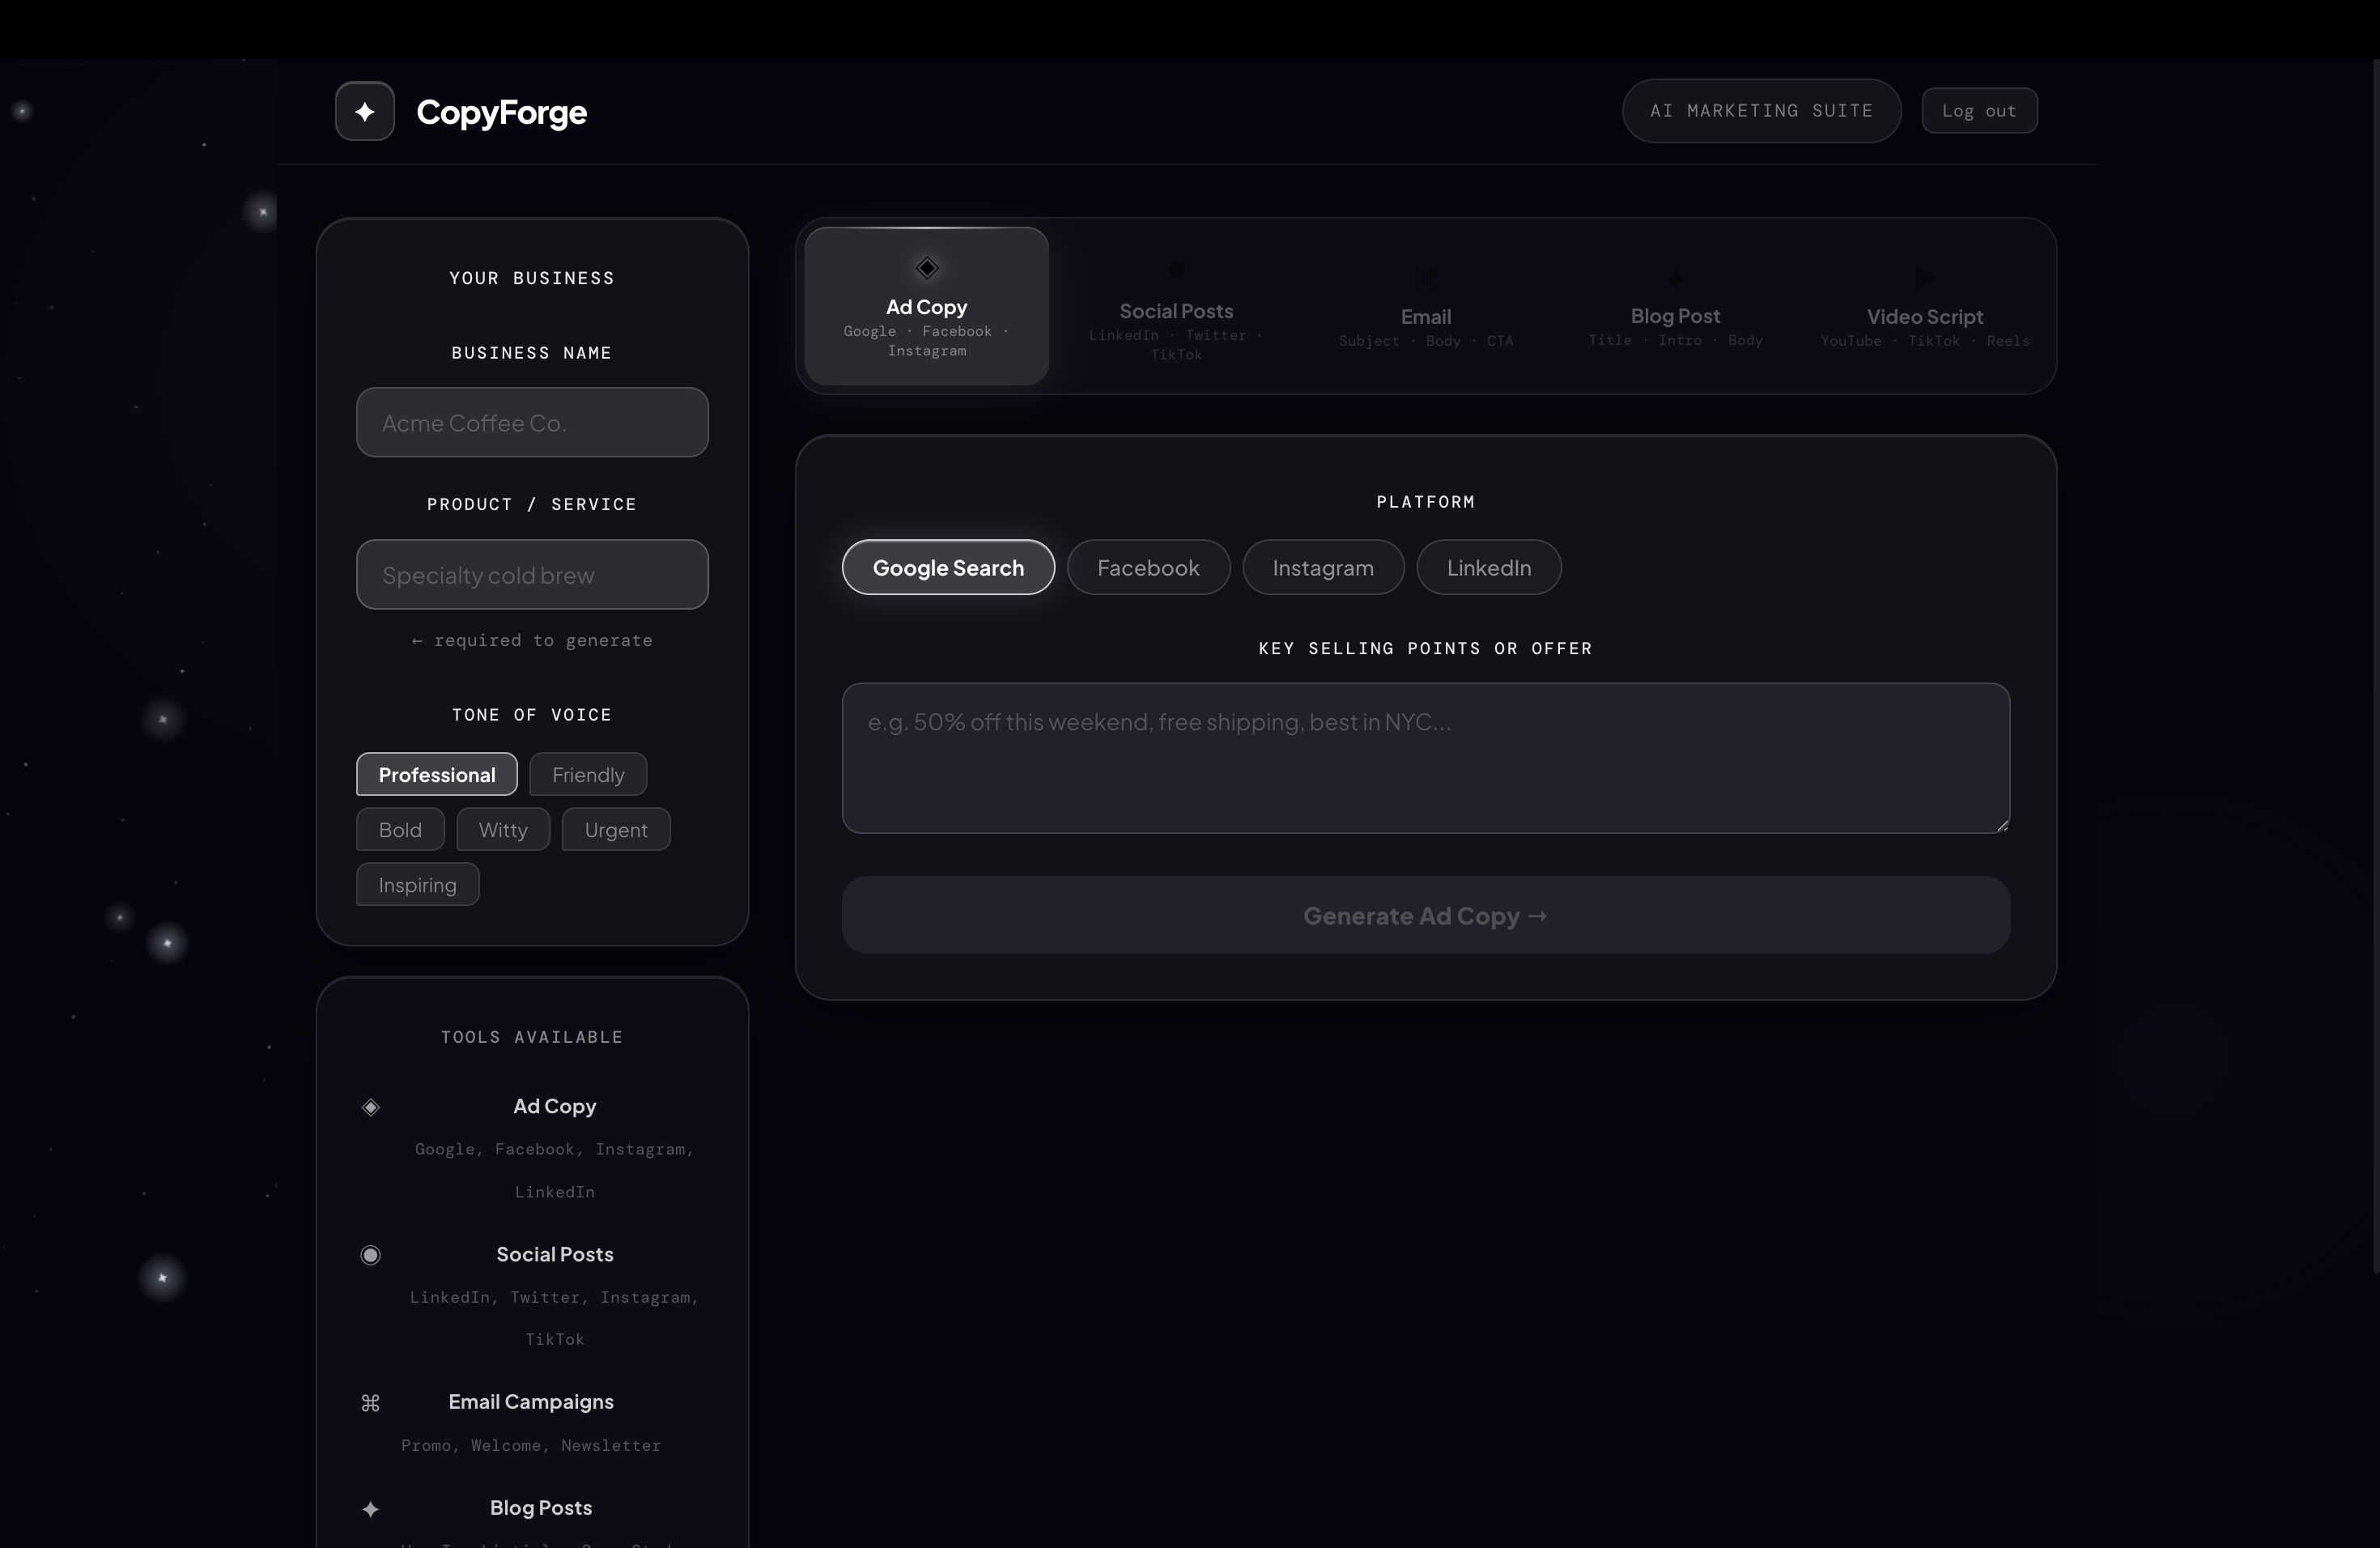Select Google Search as the platform
Screen dimensions: 2380x1548
(x=947, y=567)
